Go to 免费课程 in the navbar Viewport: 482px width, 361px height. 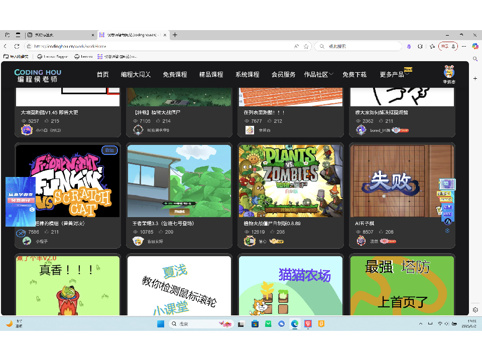[175, 75]
